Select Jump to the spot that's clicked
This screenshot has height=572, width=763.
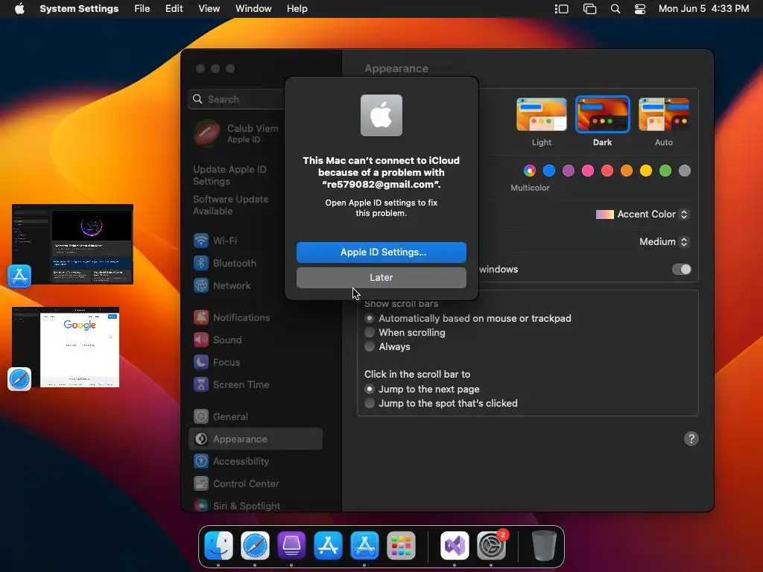click(x=370, y=403)
